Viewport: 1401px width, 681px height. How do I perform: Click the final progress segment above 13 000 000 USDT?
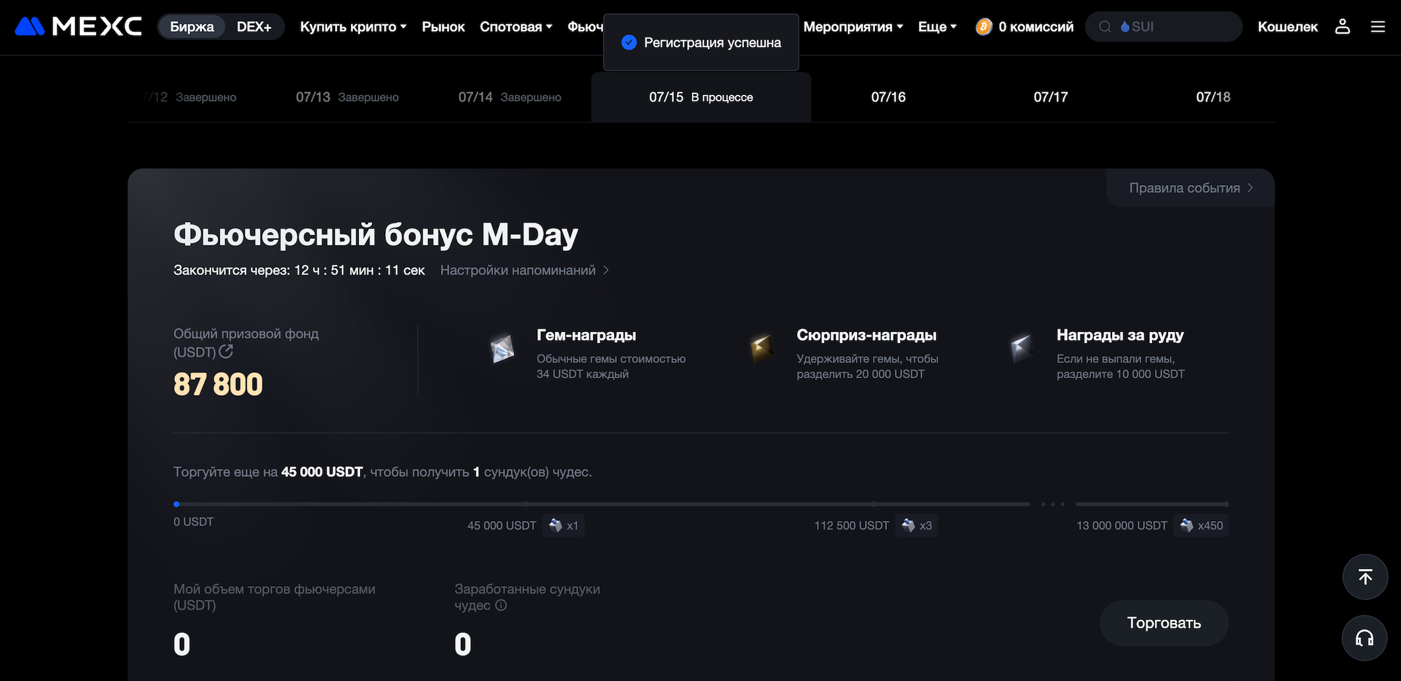point(1152,504)
